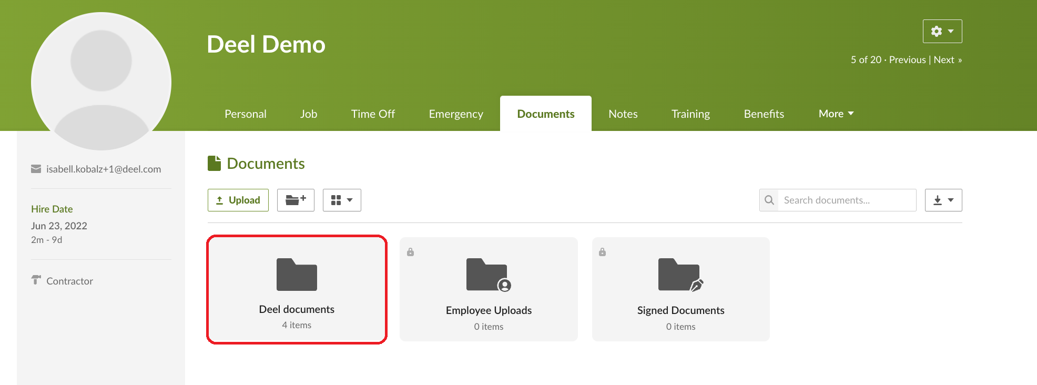Viewport: 1037px width, 385px height.
Task: Click the Deel Demo name heading
Action: 266,44
